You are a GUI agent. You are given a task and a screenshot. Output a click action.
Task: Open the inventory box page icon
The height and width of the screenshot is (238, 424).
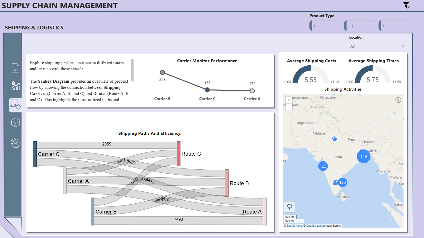(15, 123)
